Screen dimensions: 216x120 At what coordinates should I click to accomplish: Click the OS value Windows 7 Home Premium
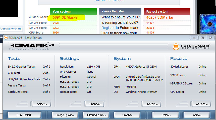point(141,92)
